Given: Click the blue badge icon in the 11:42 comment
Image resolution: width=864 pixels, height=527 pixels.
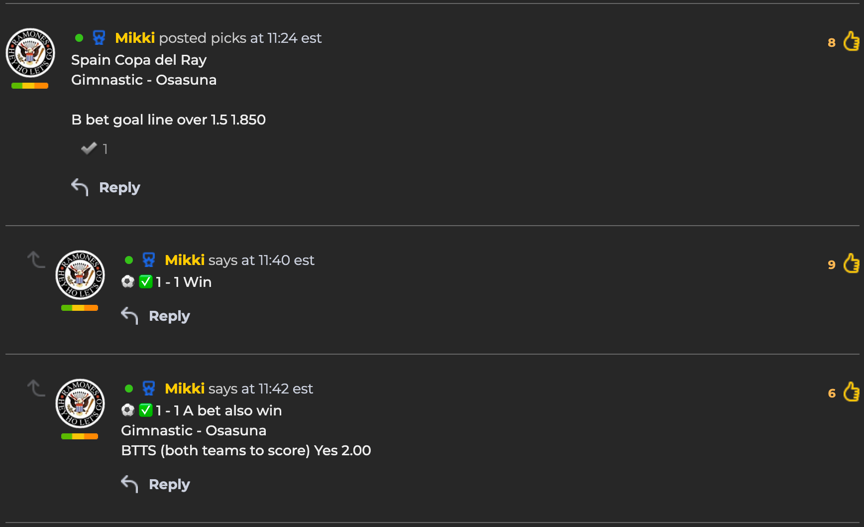Looking at the screenshot, I should pos(149,389).
